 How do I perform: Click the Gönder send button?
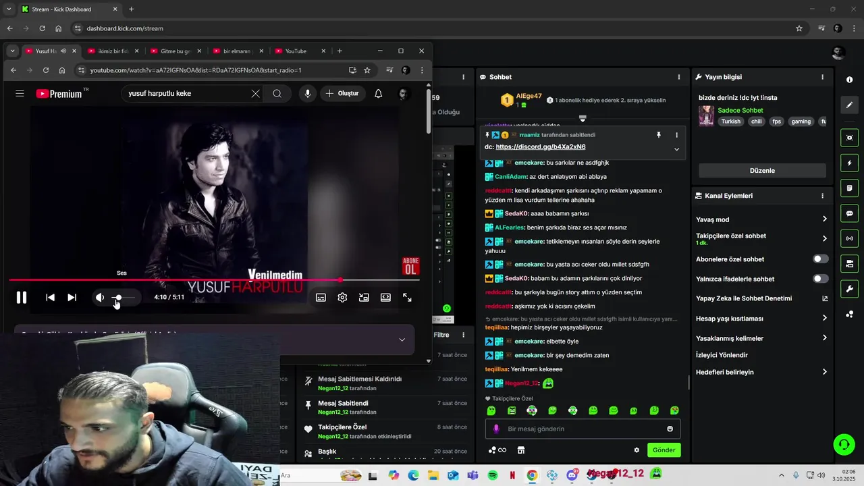(664, 450)
